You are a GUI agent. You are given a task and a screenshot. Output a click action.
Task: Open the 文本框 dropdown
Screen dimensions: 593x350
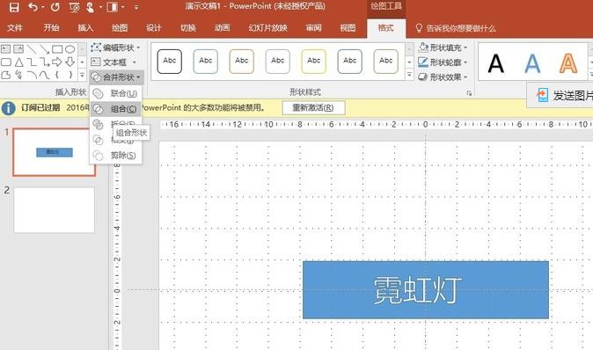pos(113,62)
